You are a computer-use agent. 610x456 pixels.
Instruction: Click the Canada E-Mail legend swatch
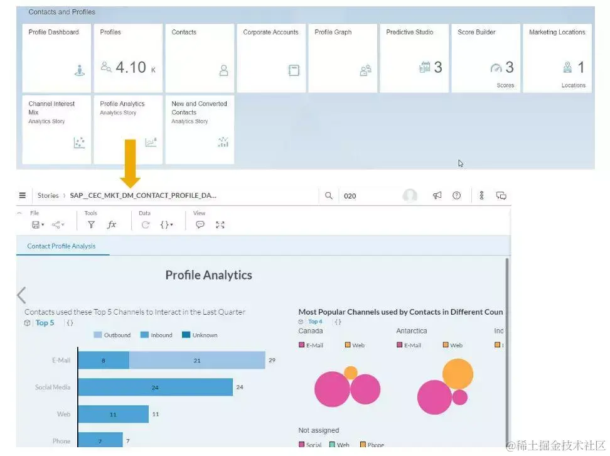pyautogui.click(x=301, y=345)
